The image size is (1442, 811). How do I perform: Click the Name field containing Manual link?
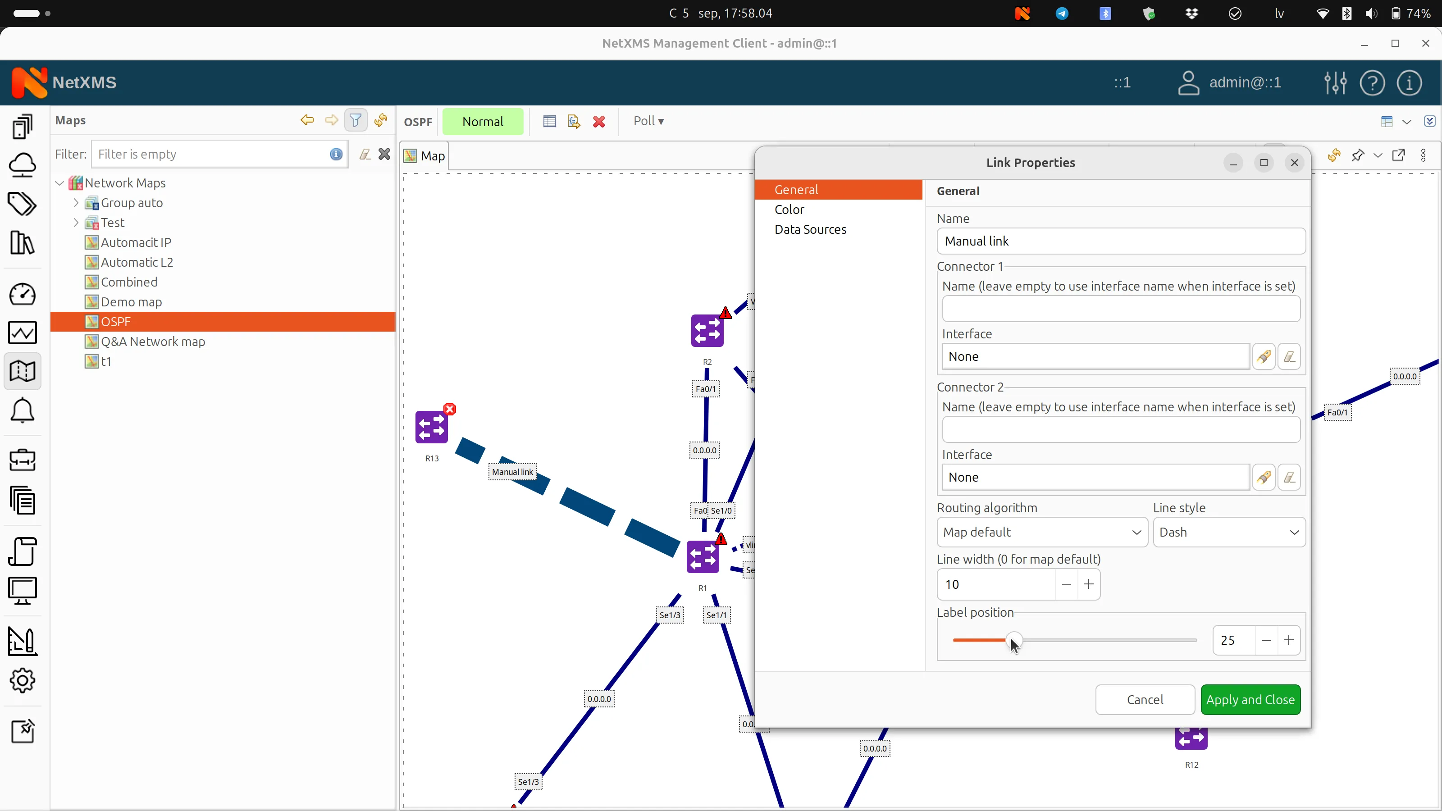point(1119,241)
